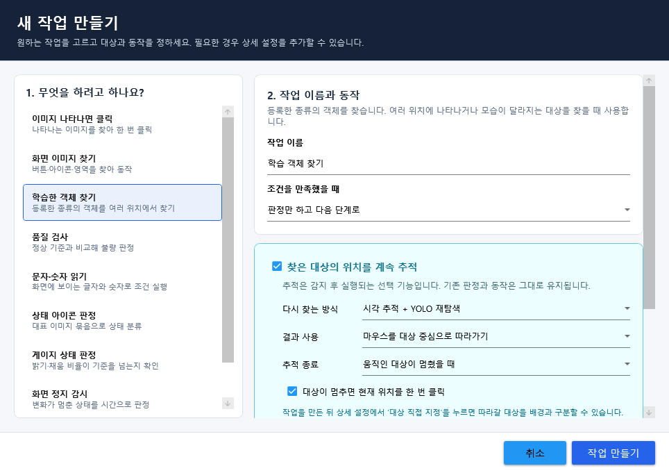This screenshot has height=473, width=669.
Task: Click the task list scrollbar thumb
Action: (x=228, y=240)
